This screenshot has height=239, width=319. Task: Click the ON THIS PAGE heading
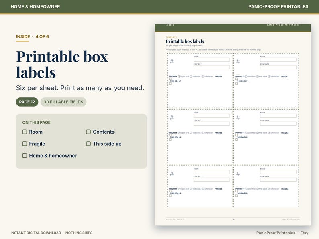[37, 122]
